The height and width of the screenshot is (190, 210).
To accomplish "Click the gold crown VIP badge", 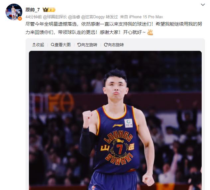I will (x=49, y=10).
